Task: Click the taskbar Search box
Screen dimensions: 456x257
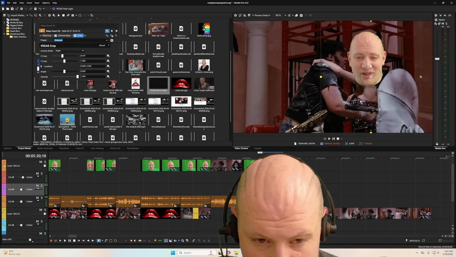Action: click(197, 253)
